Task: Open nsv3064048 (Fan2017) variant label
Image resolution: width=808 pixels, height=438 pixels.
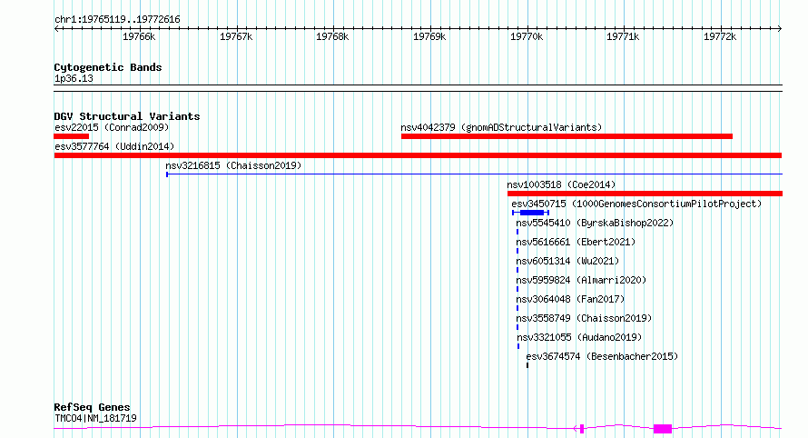Action: [x=570, y=299]
